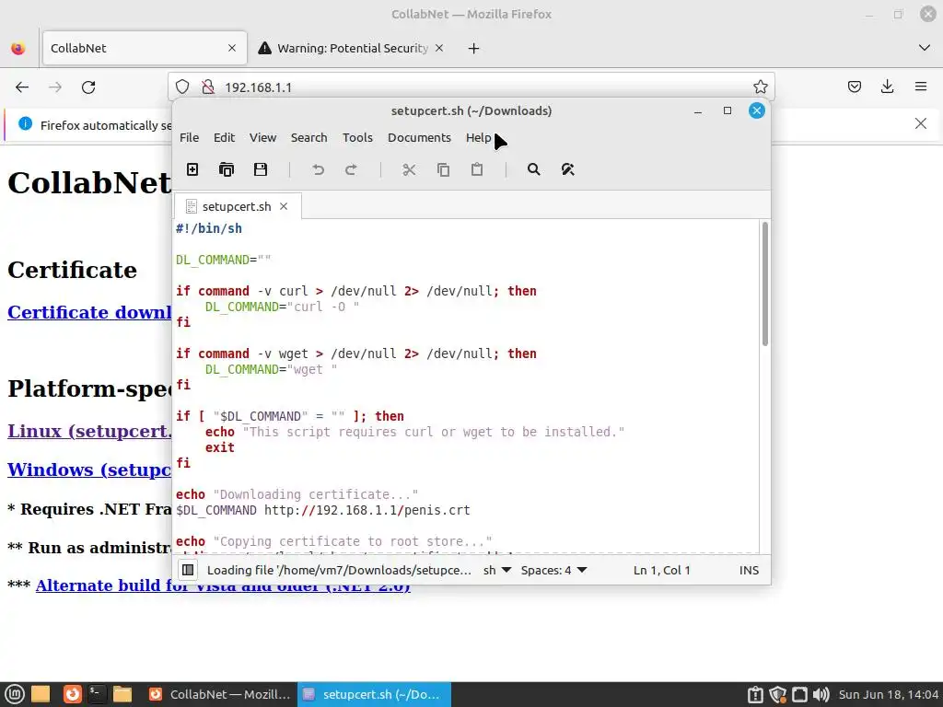Screen dimensions: 943x707
Task: Open the Help menu
Action: 479,138
